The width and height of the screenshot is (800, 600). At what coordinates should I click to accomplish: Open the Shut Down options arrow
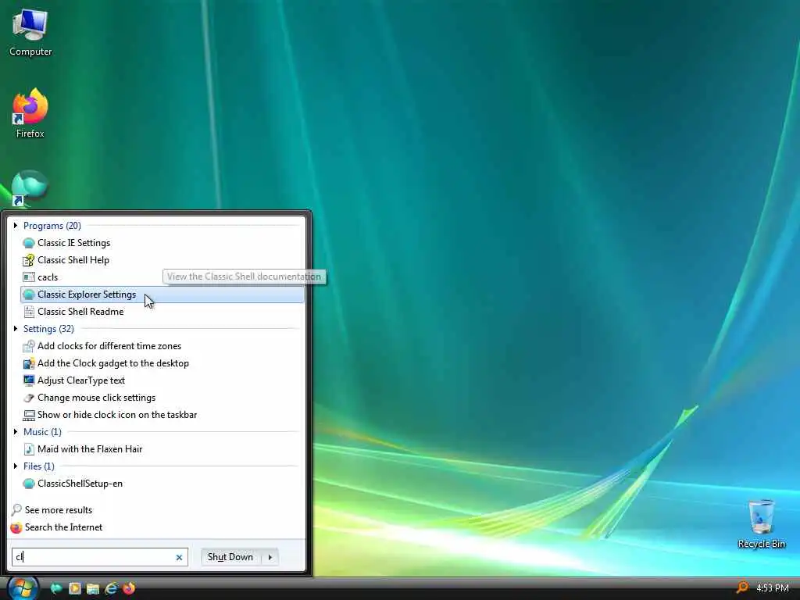click(x=270, y=557)
